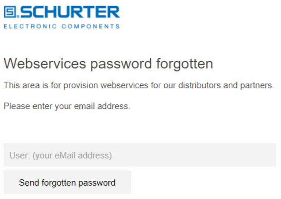Click the word 'password' in the heading

(121, 64)
